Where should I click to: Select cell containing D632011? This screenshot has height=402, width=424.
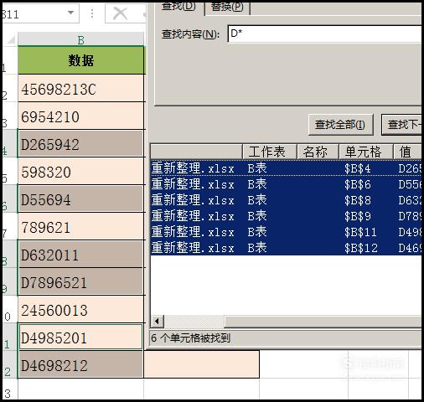click(x=81, y=255)
